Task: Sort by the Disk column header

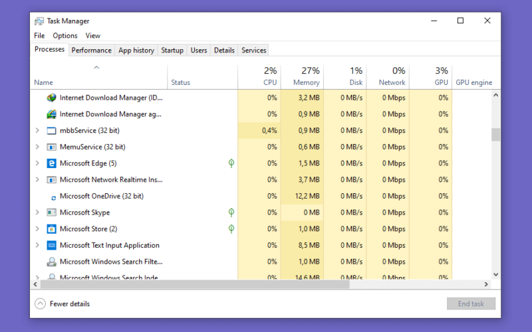Action: (x=344, y=77)
